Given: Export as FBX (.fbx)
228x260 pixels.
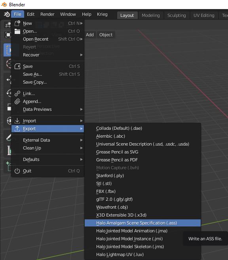Looking at the screenshot, I should (x=142, y=191).
